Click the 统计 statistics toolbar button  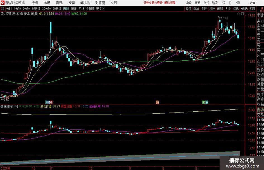point(212,9)
